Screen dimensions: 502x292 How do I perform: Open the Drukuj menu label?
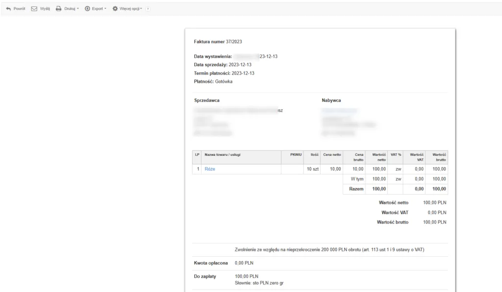69,9
